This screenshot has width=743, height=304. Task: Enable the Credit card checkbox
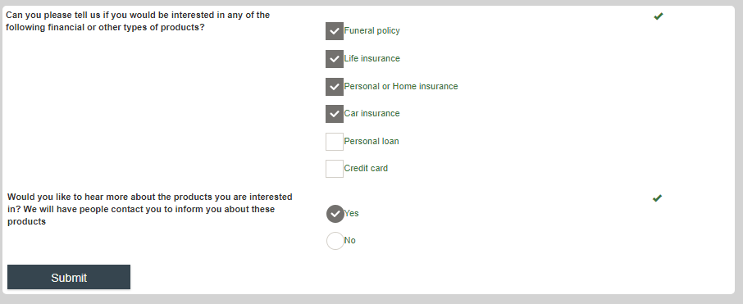[335, 169]
